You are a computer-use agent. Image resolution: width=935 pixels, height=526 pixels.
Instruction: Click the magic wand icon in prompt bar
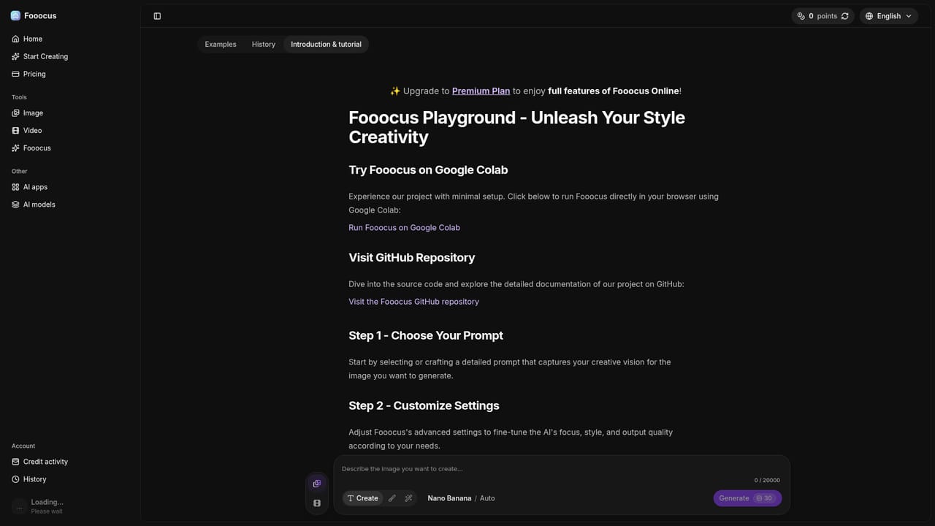tap(409, 498)
